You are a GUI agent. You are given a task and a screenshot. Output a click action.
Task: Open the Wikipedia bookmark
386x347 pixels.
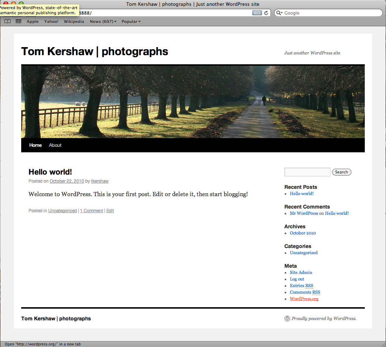(x=74, y=22)
